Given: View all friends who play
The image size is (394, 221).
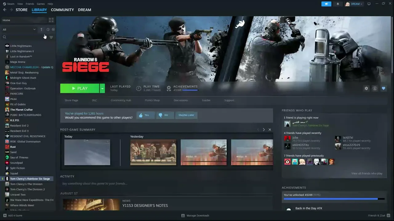Looking at the screenshot, I should (x=367, y=173).
